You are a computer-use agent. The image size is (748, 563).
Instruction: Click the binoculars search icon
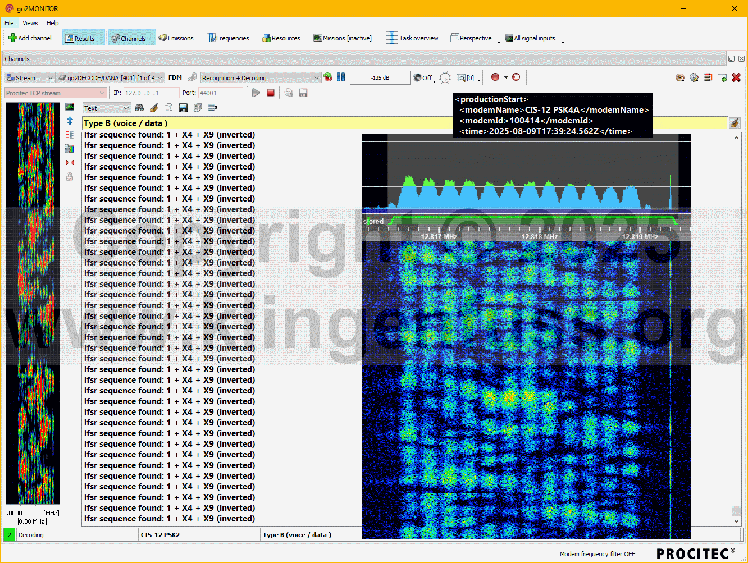139,108
